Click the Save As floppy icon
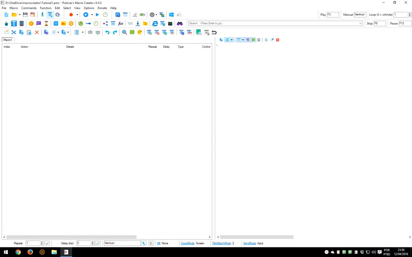Screen dimensions: 412x257 33,15
